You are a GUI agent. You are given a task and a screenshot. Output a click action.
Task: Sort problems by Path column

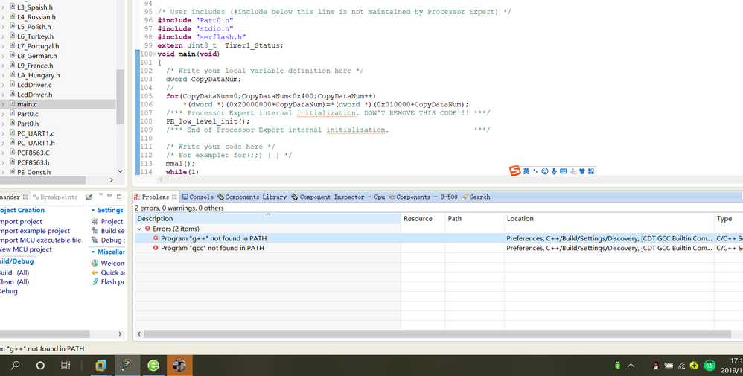[475, 219]
